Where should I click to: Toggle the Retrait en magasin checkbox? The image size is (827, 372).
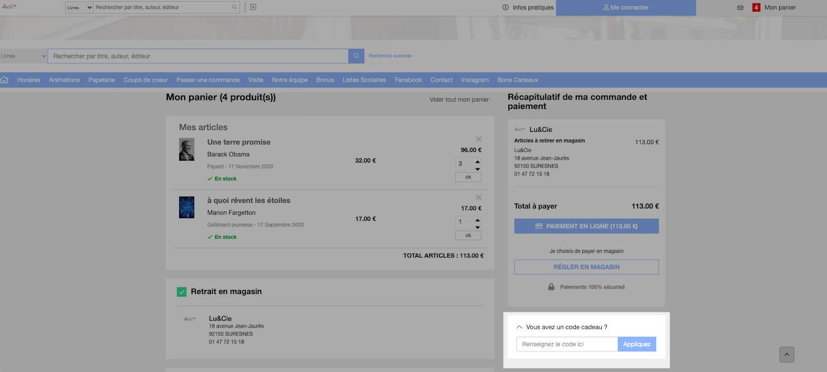click(182, 292)
